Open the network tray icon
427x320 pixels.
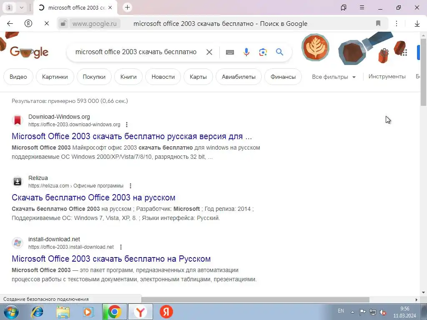[372, 312]
